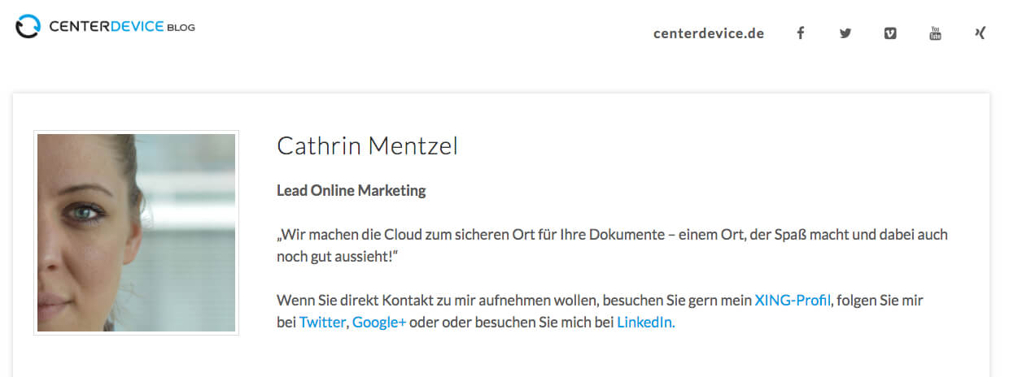This screenshot has width=1009, height=377.
Task: Click the name heading Cathrin Mentzel
Action: tap(367, 146)
